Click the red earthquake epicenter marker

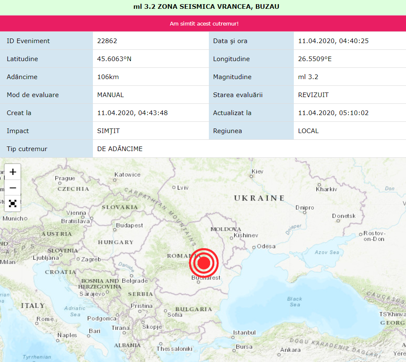[x=204, y=263]
